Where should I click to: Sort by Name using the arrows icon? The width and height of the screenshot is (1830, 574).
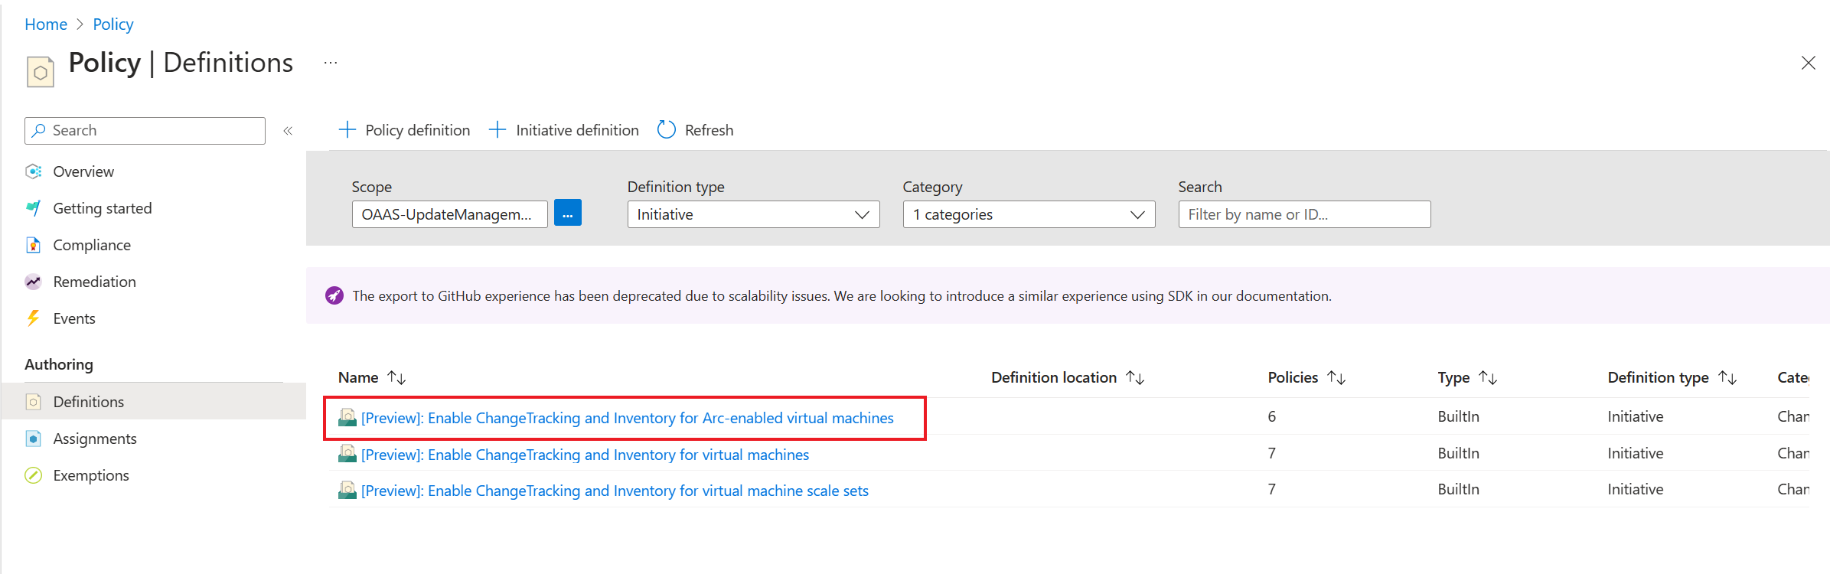pos(396,377)
